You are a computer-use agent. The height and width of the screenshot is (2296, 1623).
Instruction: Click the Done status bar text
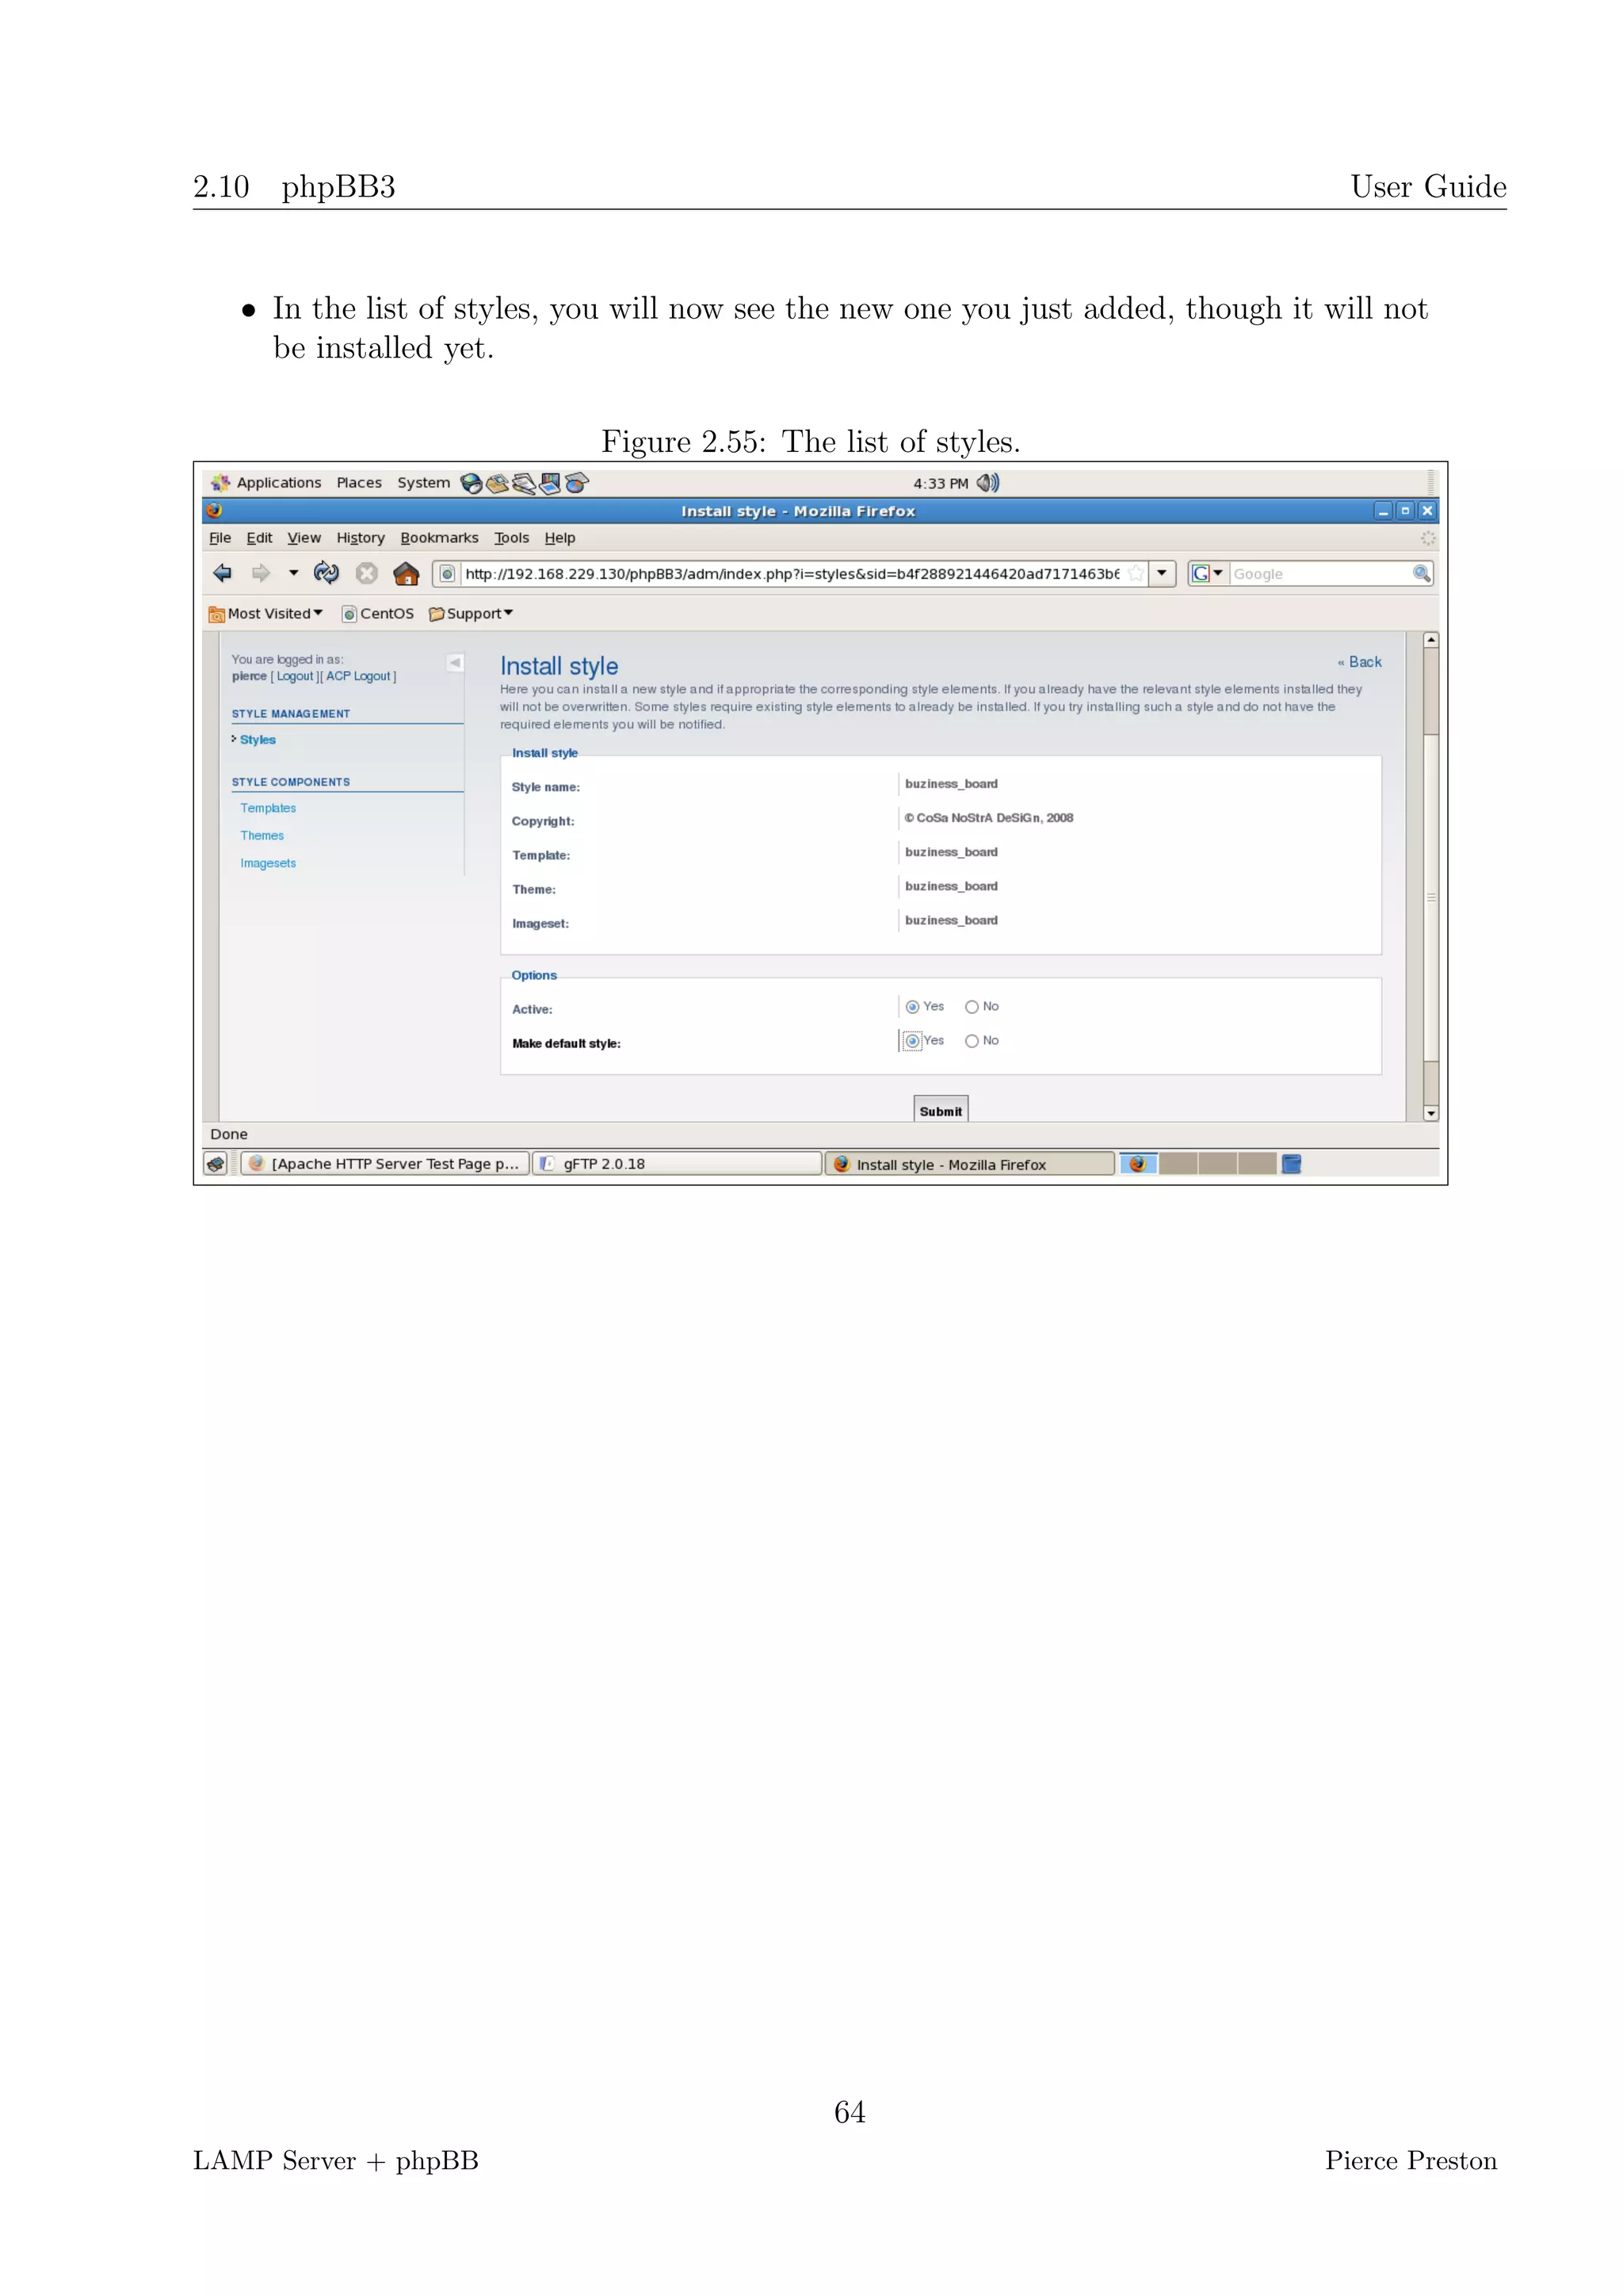click(229, 1134)
